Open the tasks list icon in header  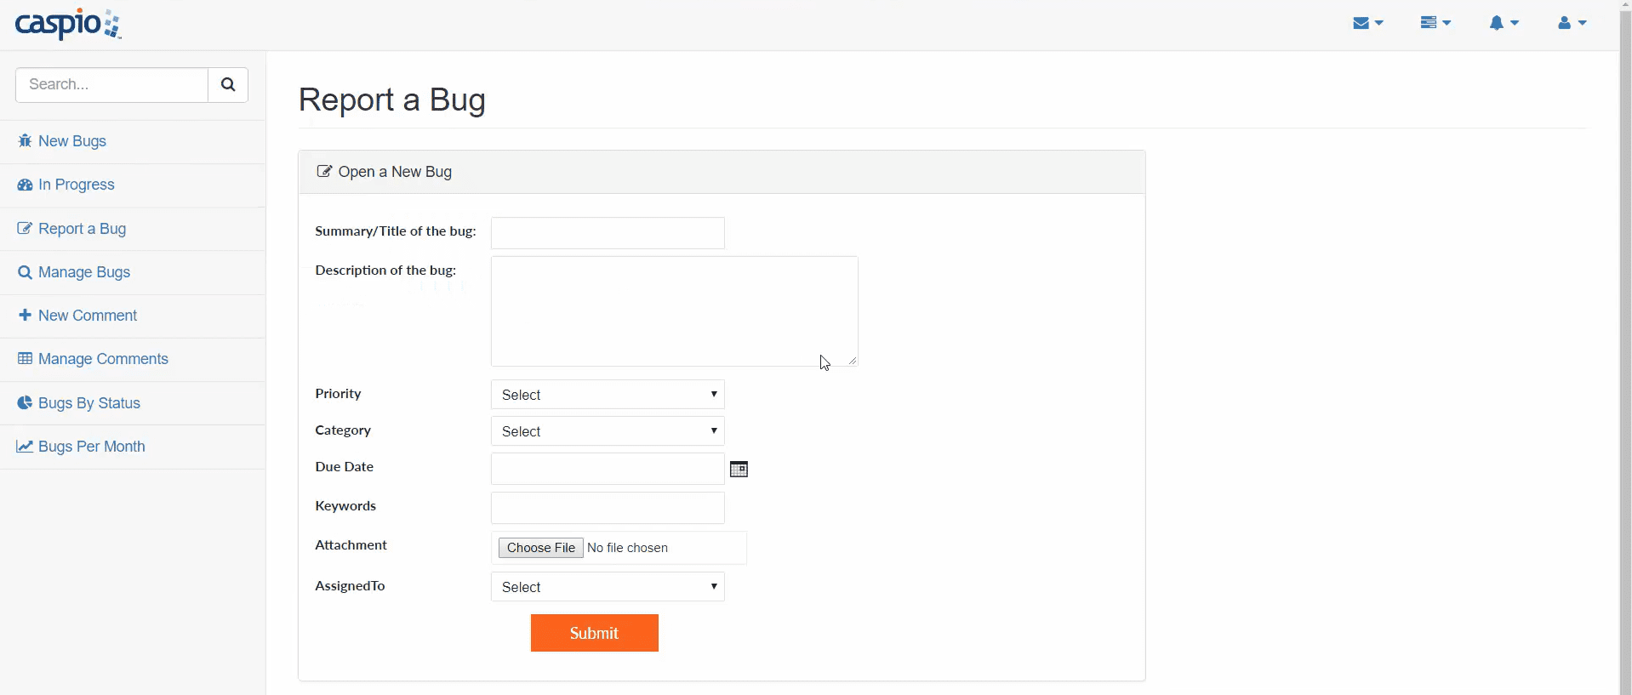pyautogui.click(x=1435, y=24)
